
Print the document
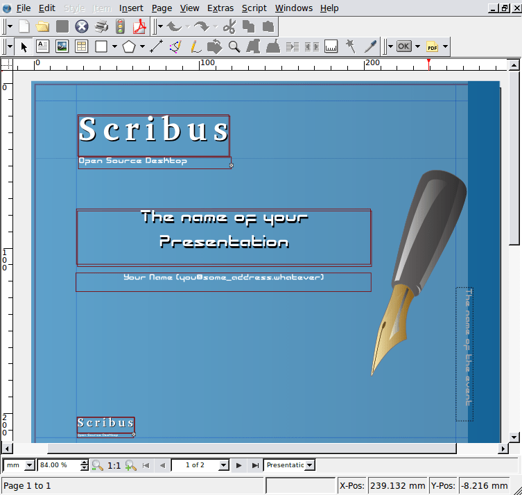101,26
